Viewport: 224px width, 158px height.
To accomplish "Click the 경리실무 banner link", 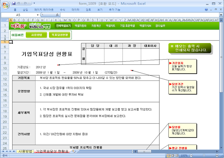I will point(160,26).
